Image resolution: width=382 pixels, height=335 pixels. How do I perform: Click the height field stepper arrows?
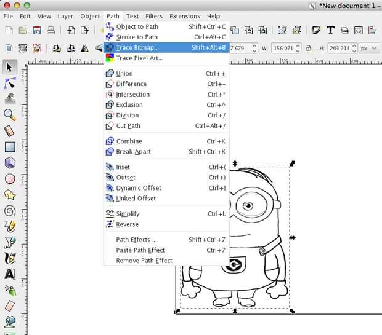(x=354, y=48)
